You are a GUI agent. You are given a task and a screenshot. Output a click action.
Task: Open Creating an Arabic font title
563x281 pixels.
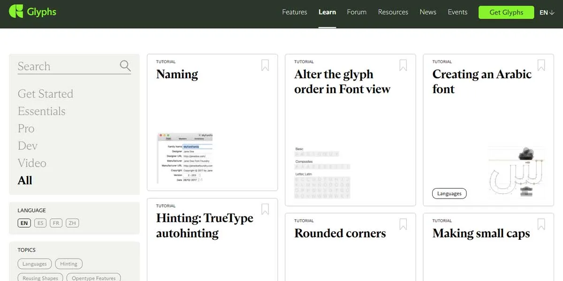coord(482,81)
